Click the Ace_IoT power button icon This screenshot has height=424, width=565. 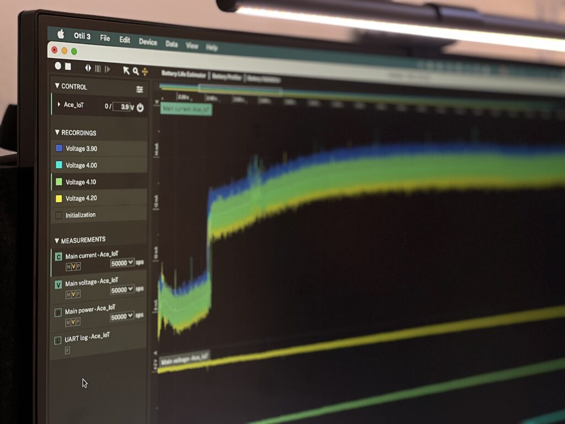(x=140, y=108)
